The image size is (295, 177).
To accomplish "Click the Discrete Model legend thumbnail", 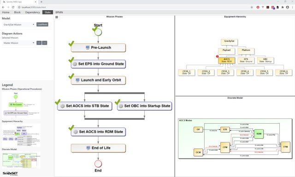I will 21,160.
